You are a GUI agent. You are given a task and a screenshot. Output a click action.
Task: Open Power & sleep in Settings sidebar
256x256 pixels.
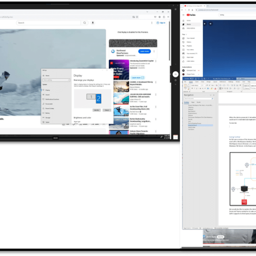tap(48, 109)
